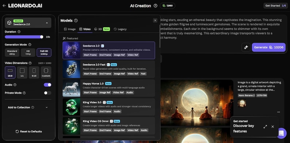Expand the Seedance 2.0 model selector
290x143 pixels.
tap(28, 23)
